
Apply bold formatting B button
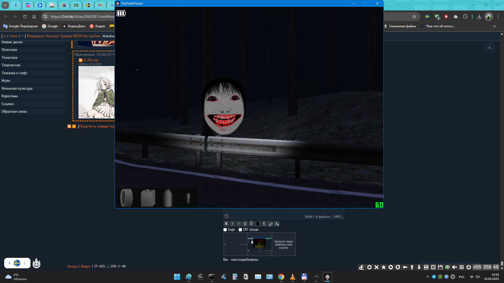tap(226, 224)
